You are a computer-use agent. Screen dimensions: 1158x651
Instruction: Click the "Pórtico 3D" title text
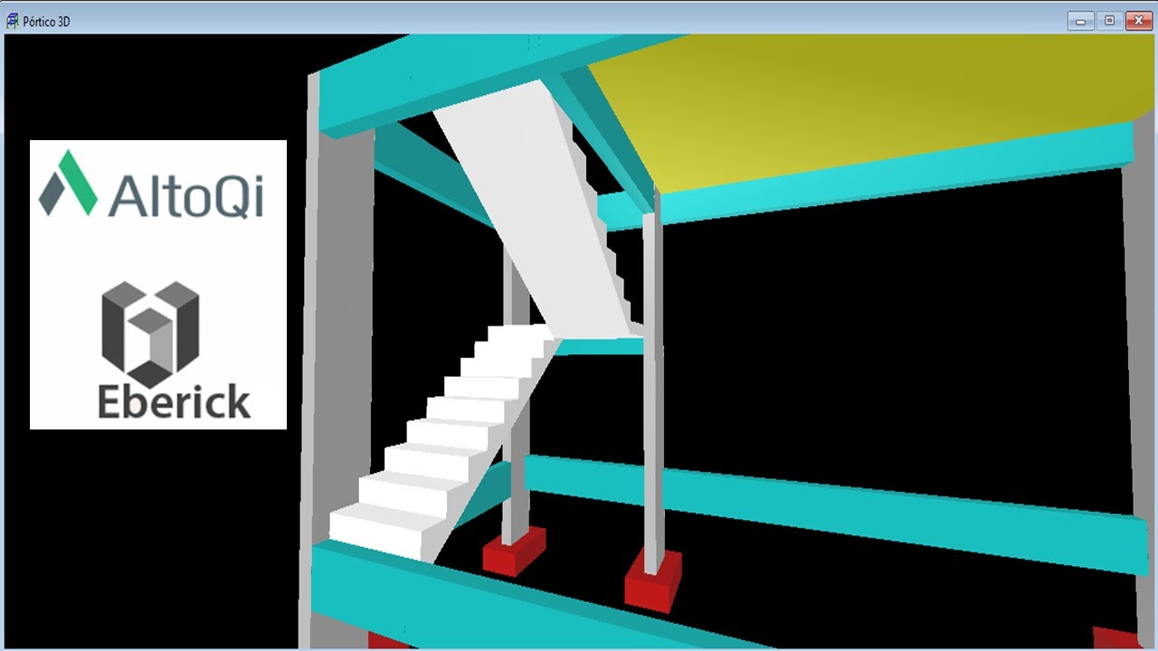point(47,22)
